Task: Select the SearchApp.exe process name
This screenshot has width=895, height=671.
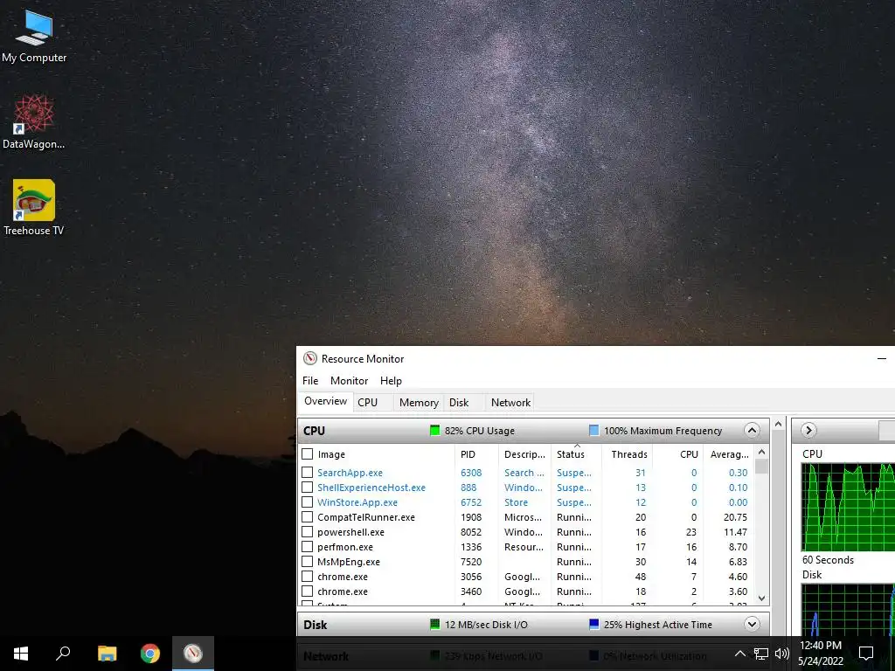Action: pyautogui.click(x=350, y=473)
